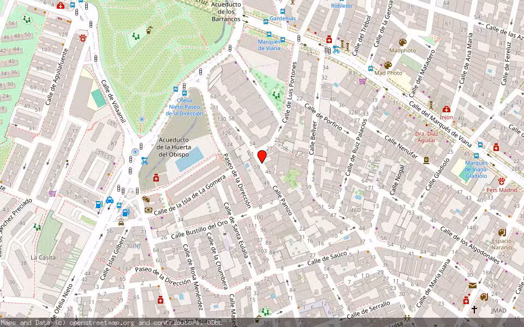Click the La Casita label
Screen dimensions: 524x327
pos(43,257)
